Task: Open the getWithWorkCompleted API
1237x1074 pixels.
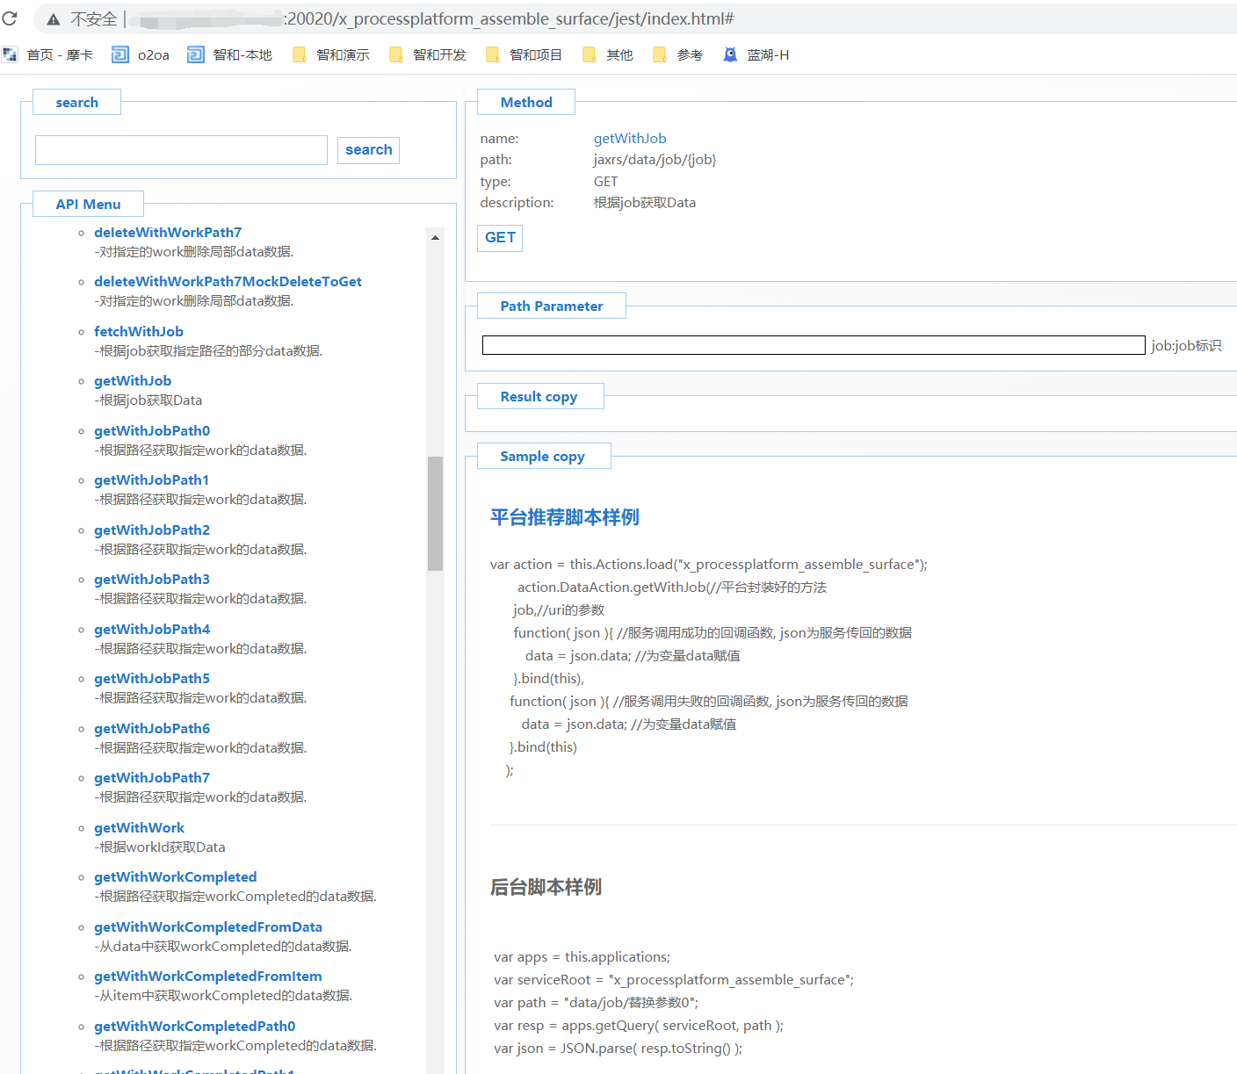Action: point(176,877)
